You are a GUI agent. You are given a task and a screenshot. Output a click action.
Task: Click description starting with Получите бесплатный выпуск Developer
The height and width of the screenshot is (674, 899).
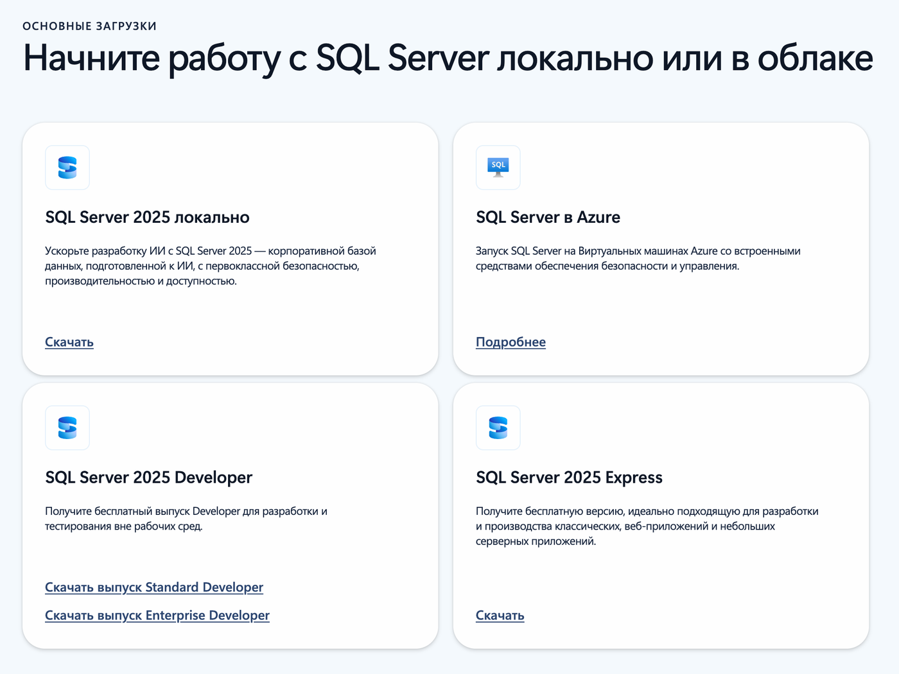186,519
